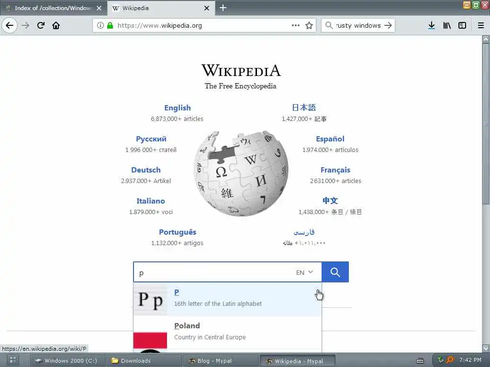Click the blue Wikipedia search button
This screenshot has width=490, height=367.
(335, 272)
